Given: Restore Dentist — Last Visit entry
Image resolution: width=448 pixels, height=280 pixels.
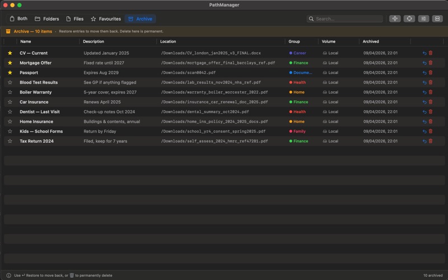Looking at the screenshot, I should coord(424,112).
